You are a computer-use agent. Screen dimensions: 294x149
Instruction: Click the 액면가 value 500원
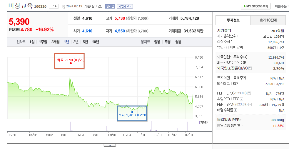(x=271, y=48)
